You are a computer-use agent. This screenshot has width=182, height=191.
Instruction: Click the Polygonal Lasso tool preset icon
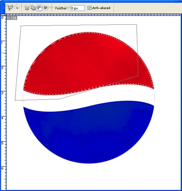pyautogui.click(x=10, y=8)
